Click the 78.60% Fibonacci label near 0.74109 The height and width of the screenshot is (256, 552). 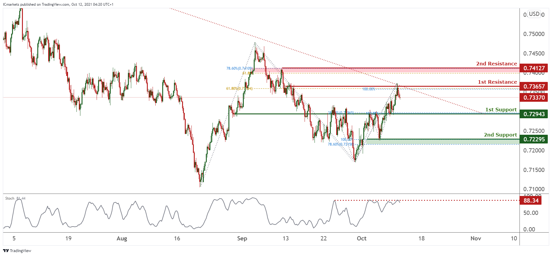[x=239, y=68]
